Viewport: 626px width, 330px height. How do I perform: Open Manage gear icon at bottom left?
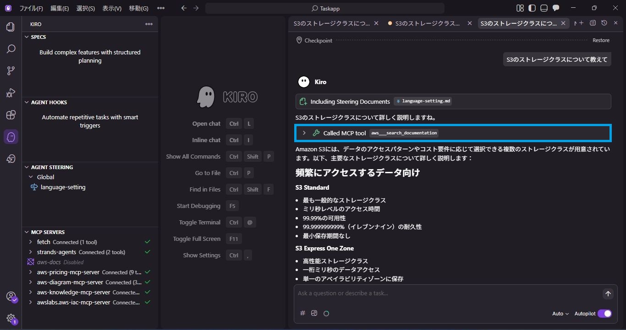(11, 318)
